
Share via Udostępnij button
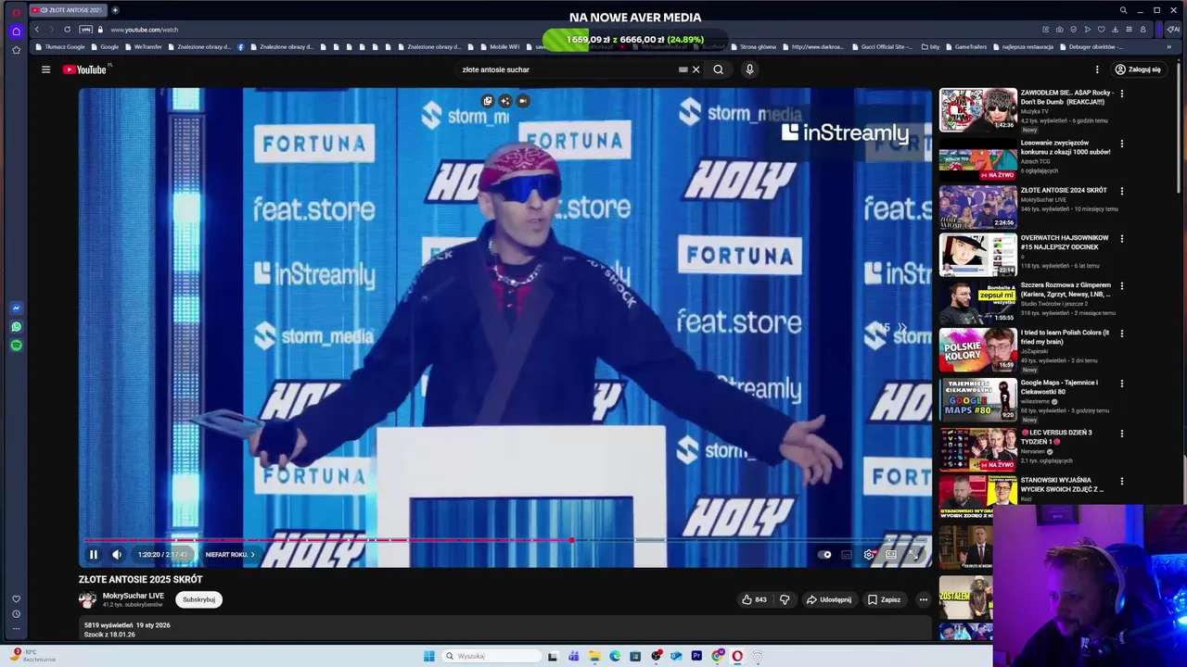(x=828, y=599)
